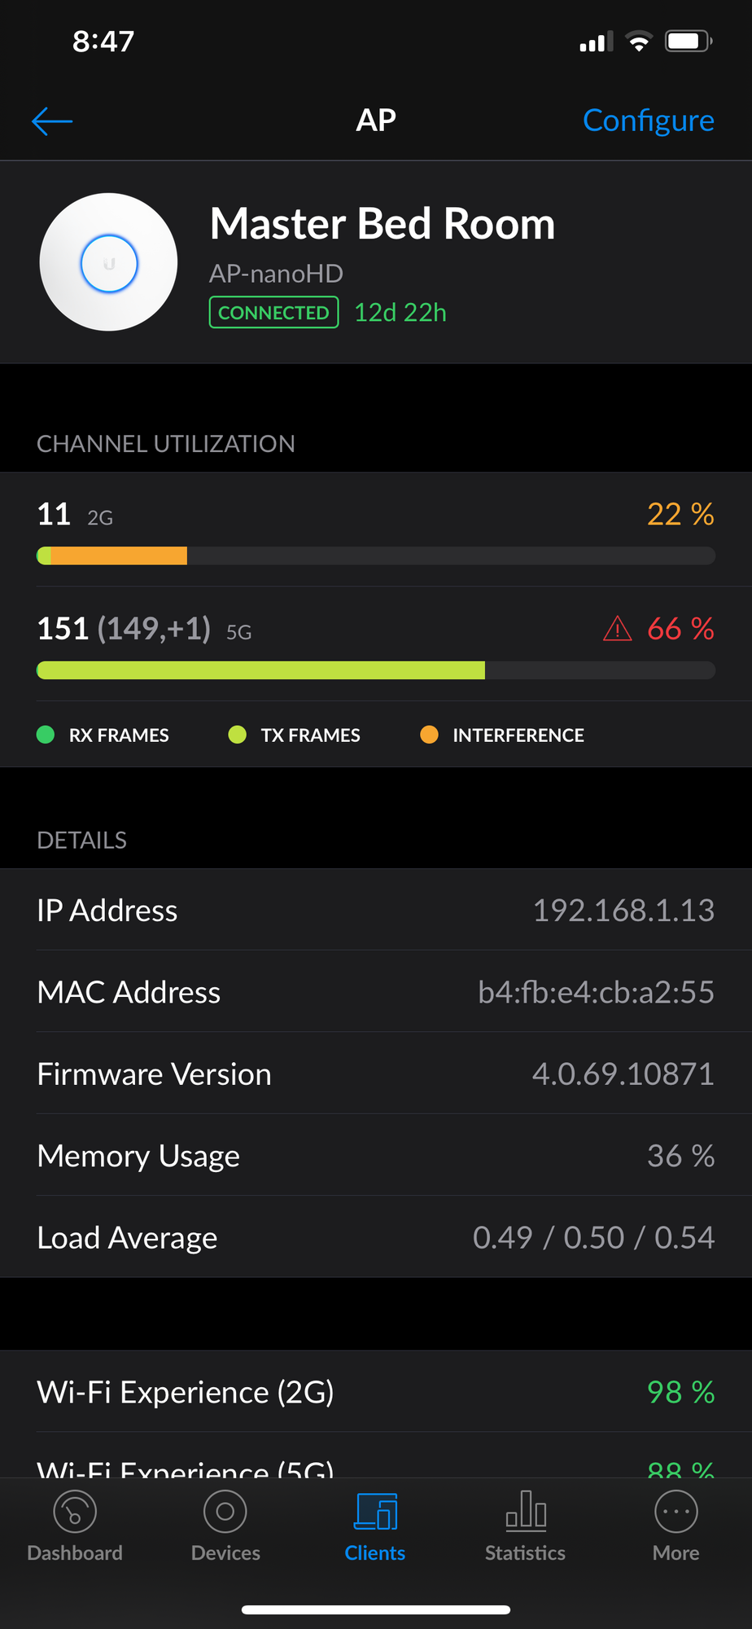Screen dimensions: 752x1629
Task: Select the IP Address row
Action: pyautogui.click(x=376, y=910)
